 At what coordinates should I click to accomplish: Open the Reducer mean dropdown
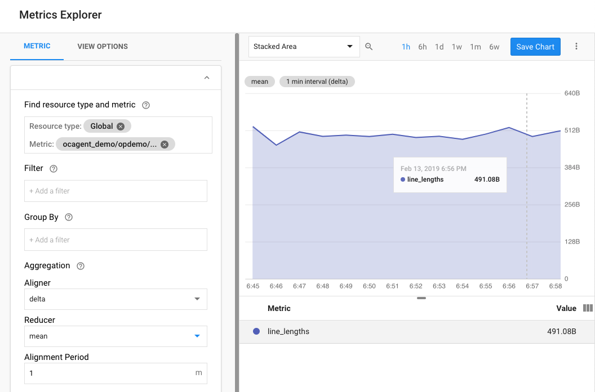tap(116, 336)
